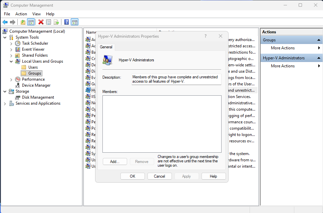The image size is (323, 213).
Task: Toggle the console tree with its toolbar icon
Action: (x=31, y=22)
